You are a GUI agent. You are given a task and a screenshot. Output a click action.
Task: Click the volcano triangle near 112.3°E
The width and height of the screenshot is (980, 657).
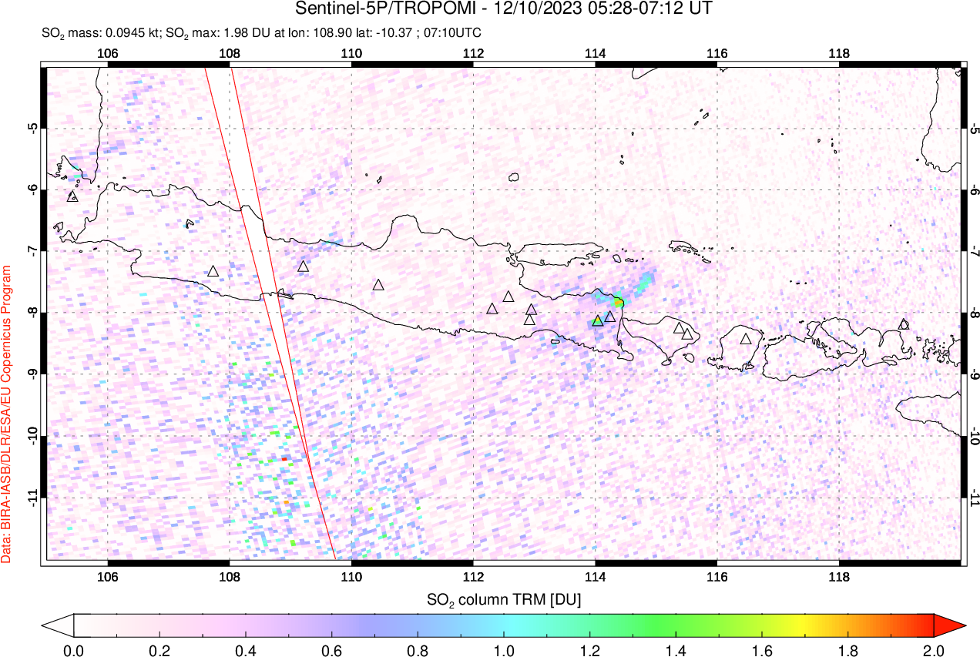tap(492, 309)
